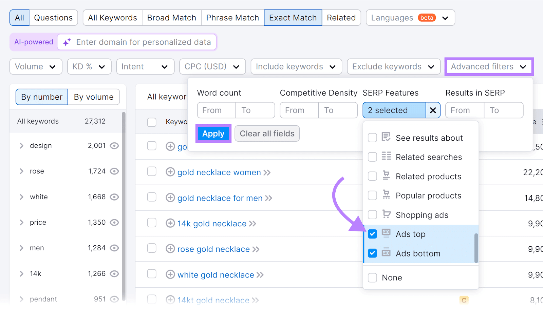This screenshot has height=309, width=543.
Task: Toggle the eye icon next to "design" group
Action: 114,145
